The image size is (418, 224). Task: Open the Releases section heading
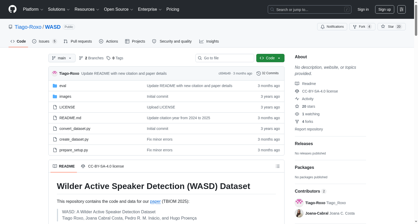(304, 144)
